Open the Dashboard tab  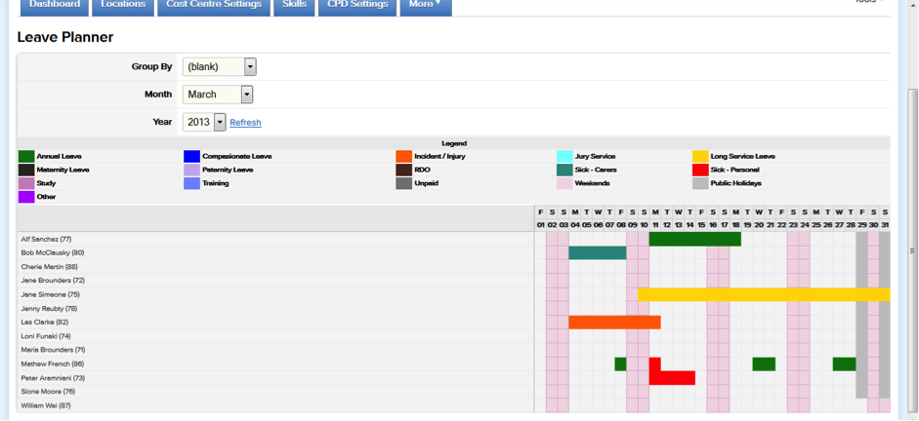[55, 6]
